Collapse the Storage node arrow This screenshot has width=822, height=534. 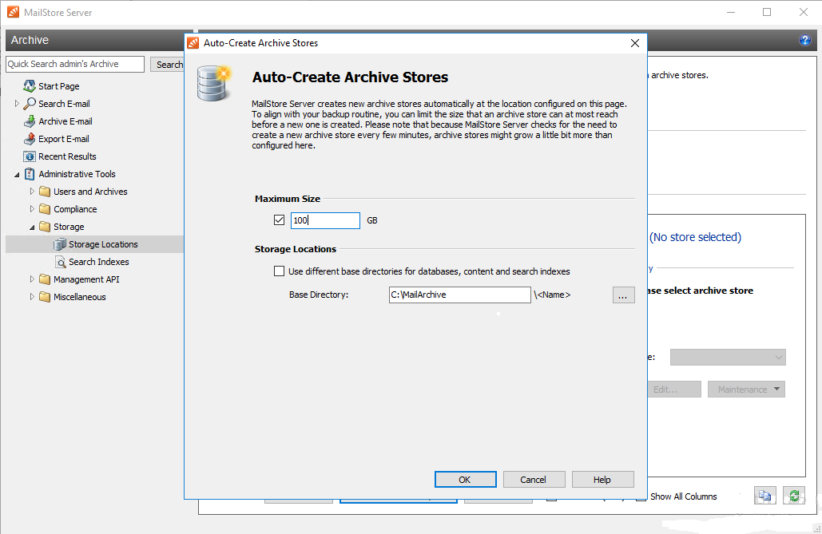coord(32,227)
